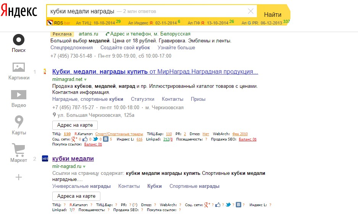Image resolution: width=358 pixels, height=218 pixels.
Task: Click Адреса на карте button
Action: [x=76, y=196]
